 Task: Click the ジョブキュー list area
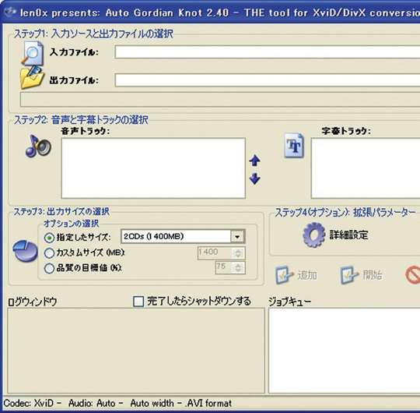(345, 351)
